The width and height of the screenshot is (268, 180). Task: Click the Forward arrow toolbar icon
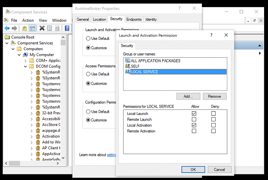pos(14,28)
